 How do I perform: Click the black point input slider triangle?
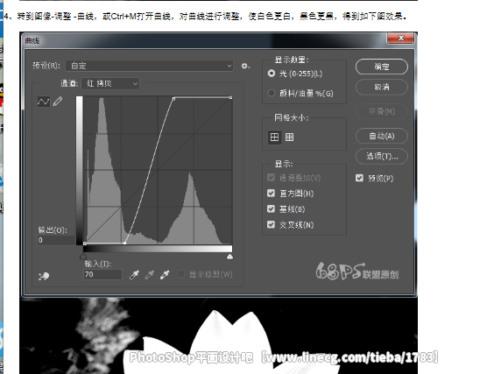coord(83,257)
